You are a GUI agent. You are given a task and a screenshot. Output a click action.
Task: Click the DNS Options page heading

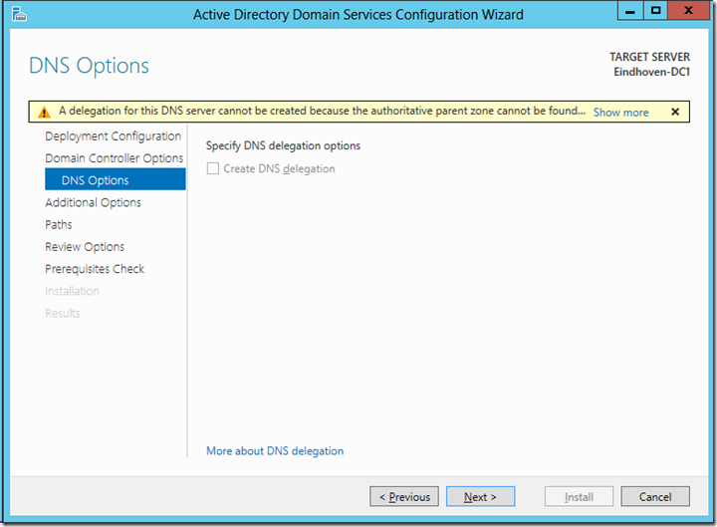coord(89,66)
